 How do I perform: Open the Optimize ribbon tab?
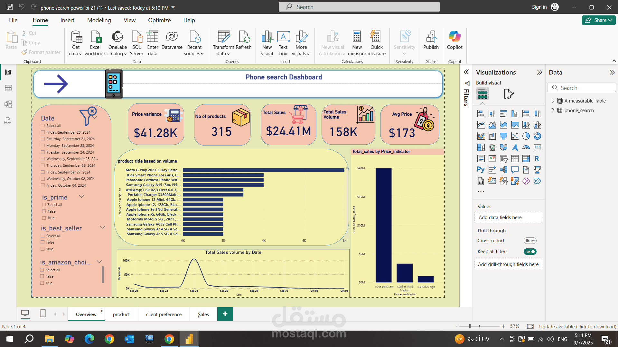pos(159,20)
